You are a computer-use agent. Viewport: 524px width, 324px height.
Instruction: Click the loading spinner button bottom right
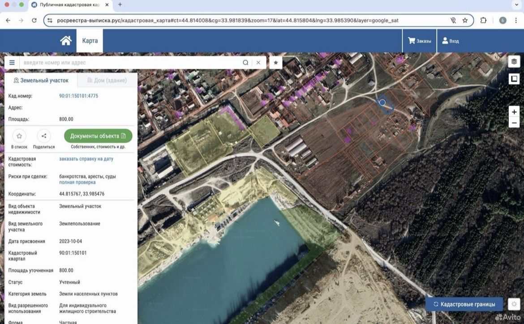(514, 304)
